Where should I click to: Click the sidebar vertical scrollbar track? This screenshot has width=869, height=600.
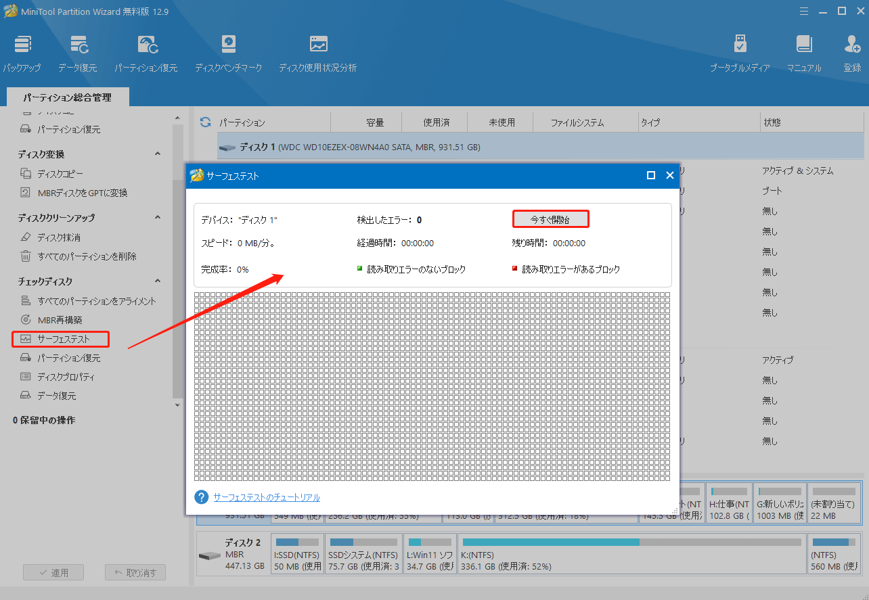pos(178,260)
